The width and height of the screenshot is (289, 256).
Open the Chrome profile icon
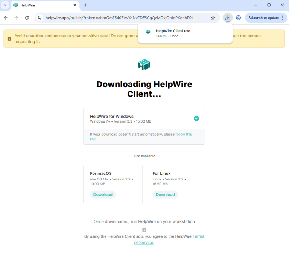[238, 18]
